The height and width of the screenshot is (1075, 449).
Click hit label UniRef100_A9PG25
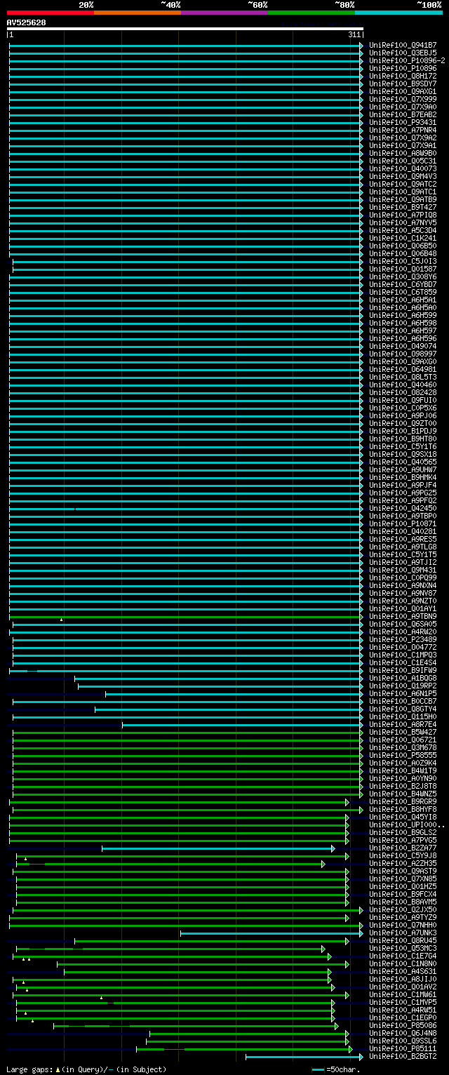[x=403, y=493]
